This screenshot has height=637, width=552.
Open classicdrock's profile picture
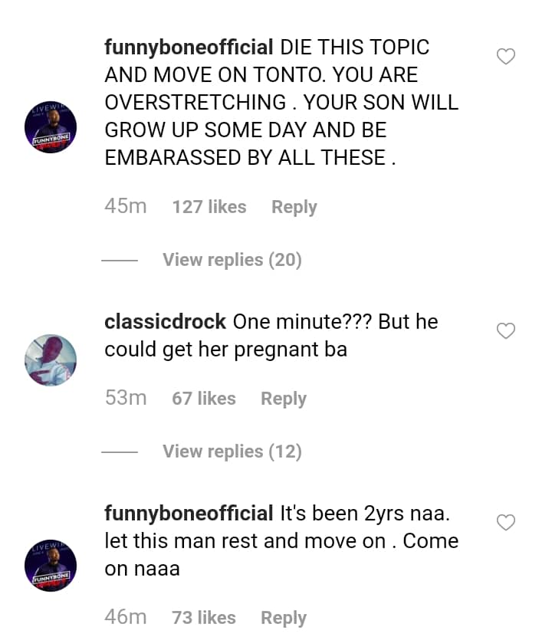[51, 360]
